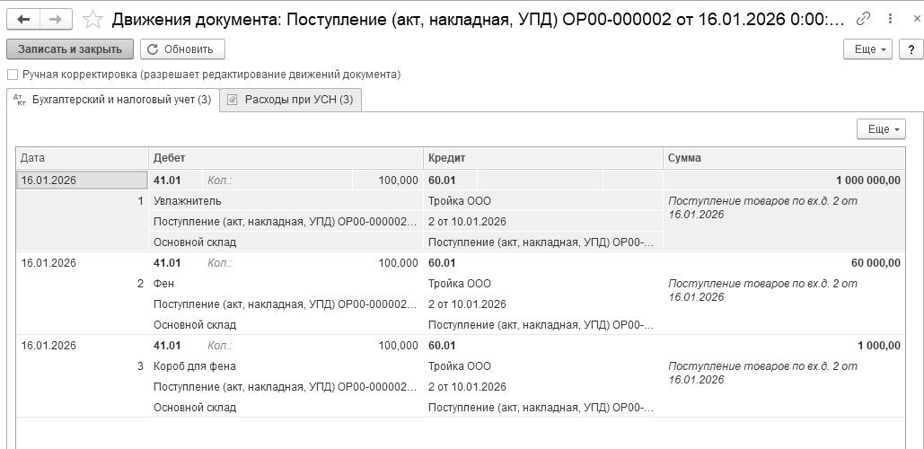Add document to favorites with star icon

[92, 18]
